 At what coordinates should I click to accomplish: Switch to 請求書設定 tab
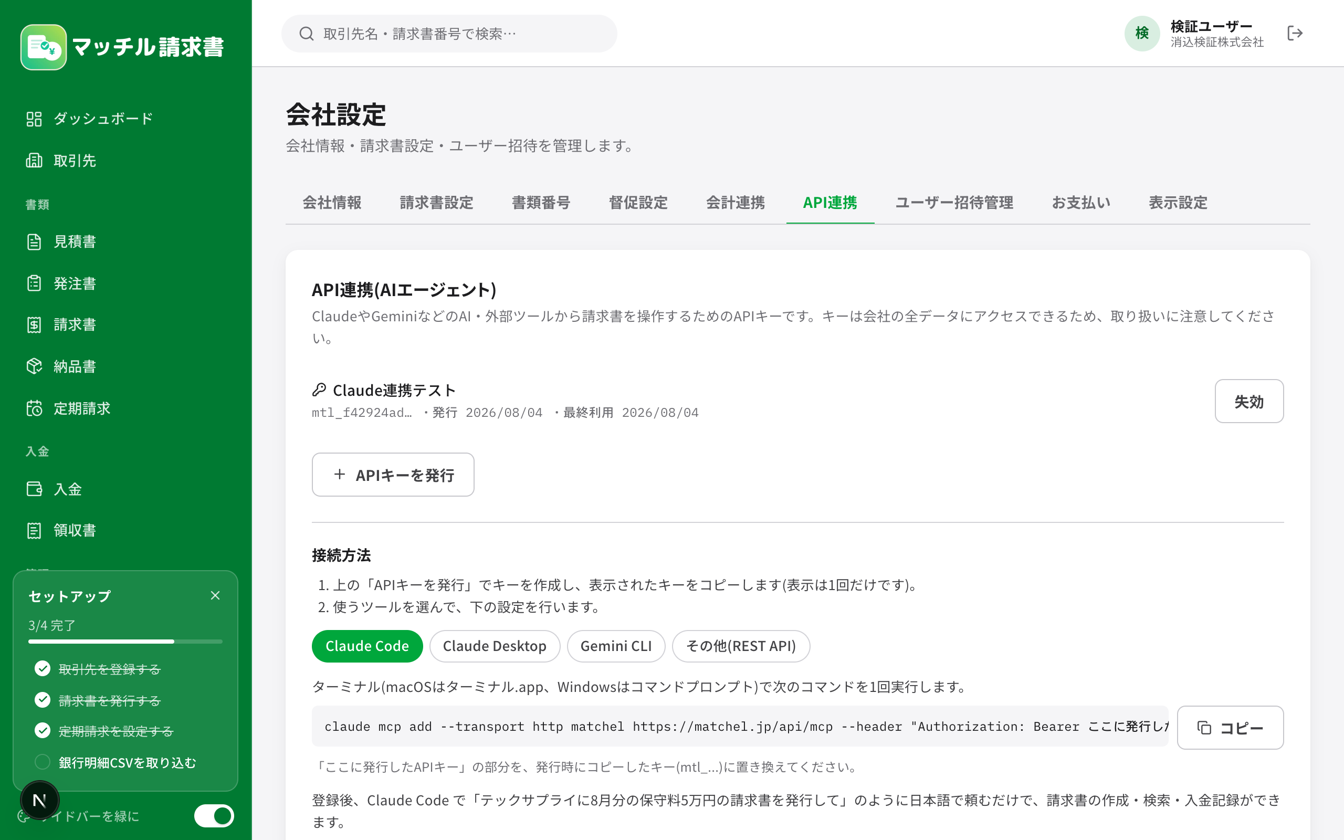pyautogui.click(x=436, y=203)
